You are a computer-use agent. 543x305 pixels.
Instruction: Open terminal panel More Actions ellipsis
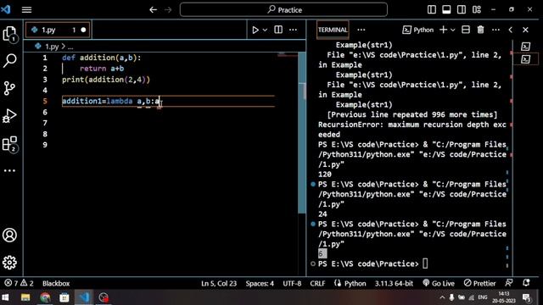click(x=495, y=30)
